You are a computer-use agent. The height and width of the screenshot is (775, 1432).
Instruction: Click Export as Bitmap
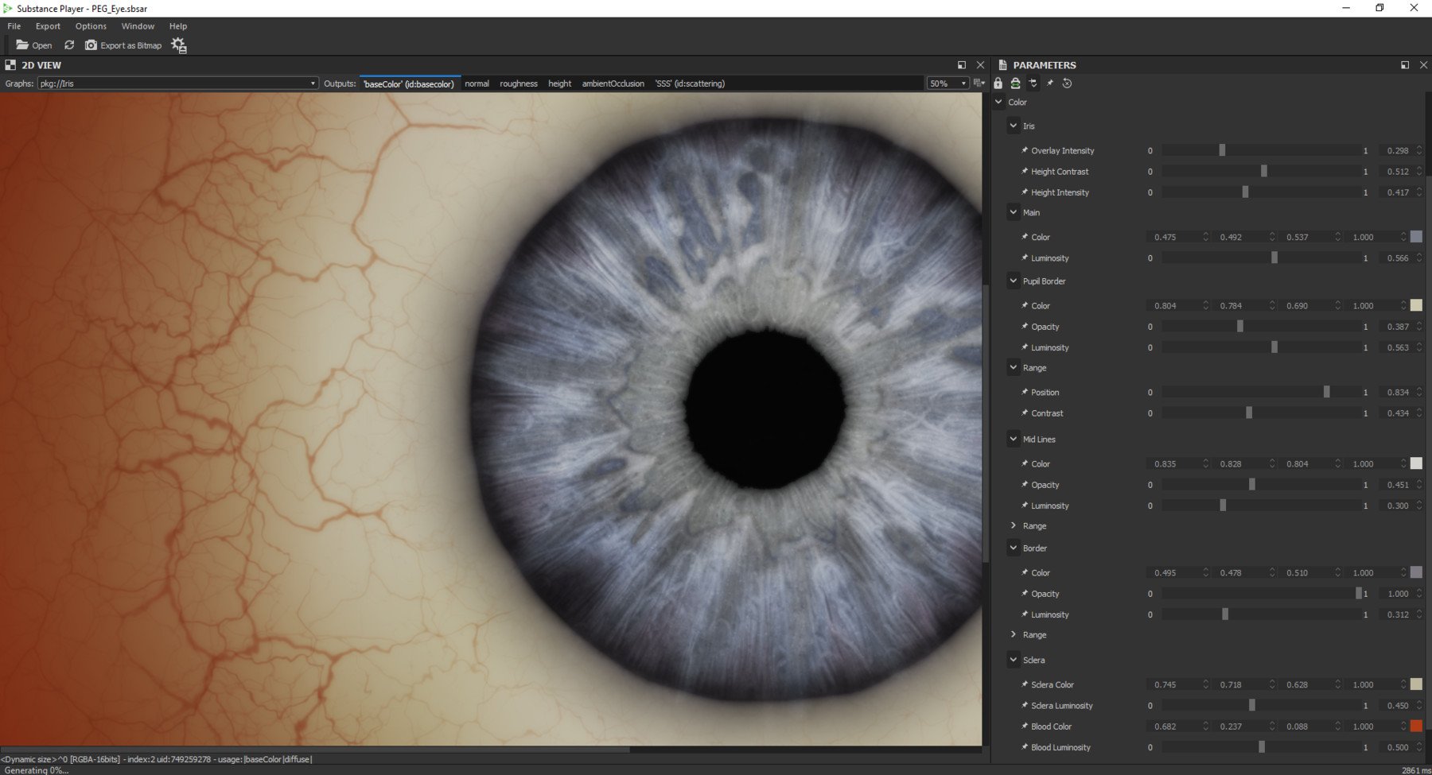coord(123,45)
